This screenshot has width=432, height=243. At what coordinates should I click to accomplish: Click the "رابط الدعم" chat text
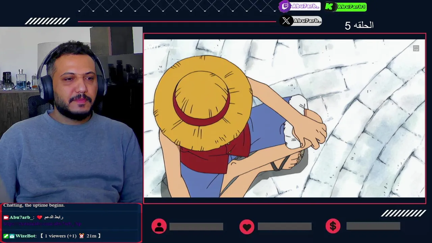click(54, 217)
